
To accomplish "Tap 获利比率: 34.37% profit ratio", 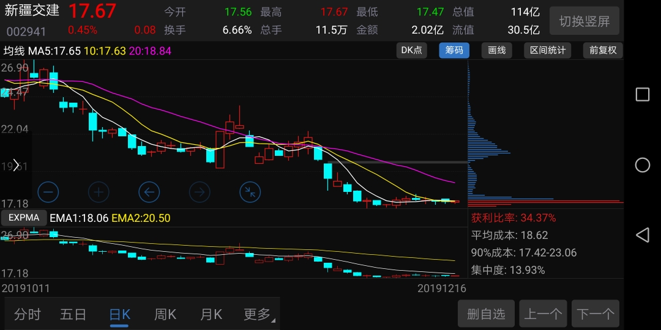I will click(x=513, y=218).
